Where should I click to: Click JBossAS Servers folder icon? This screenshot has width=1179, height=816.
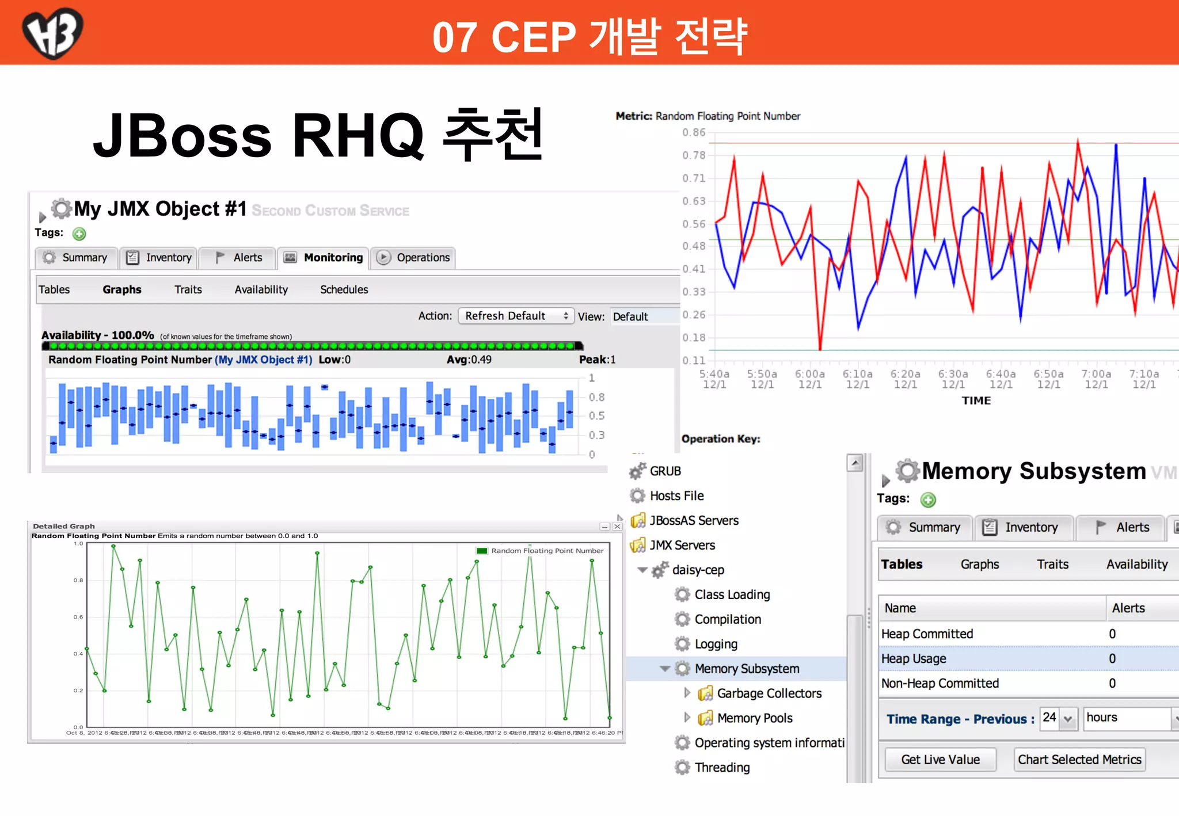(637, 521)
